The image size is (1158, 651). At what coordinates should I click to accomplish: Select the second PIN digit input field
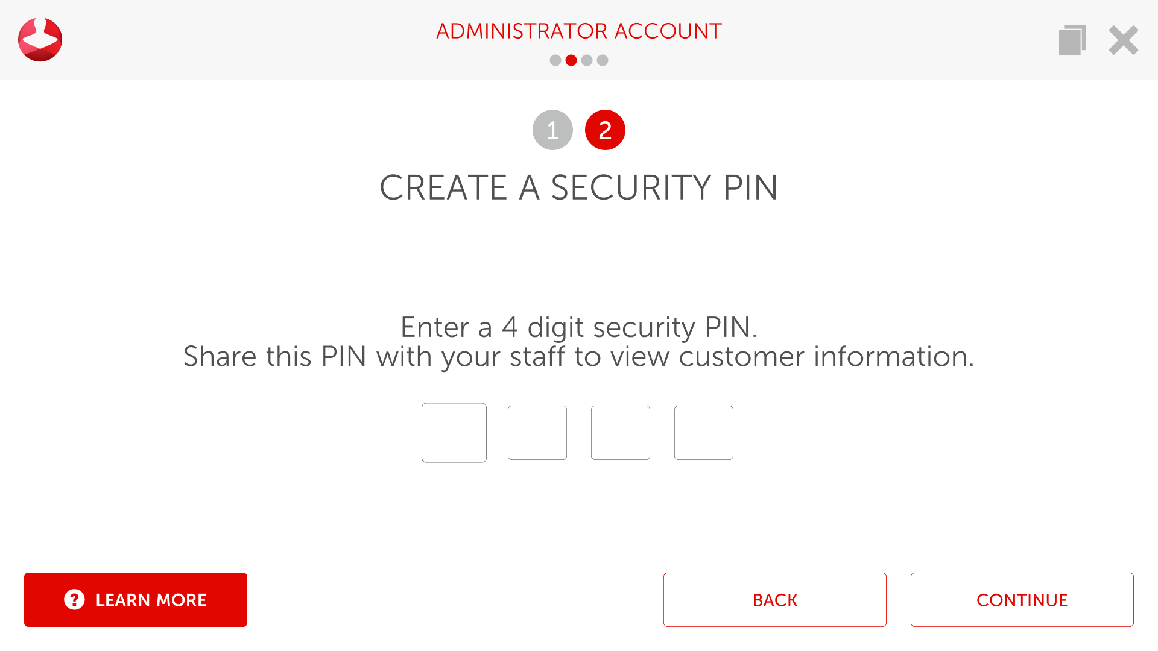[x=536, y=432]
